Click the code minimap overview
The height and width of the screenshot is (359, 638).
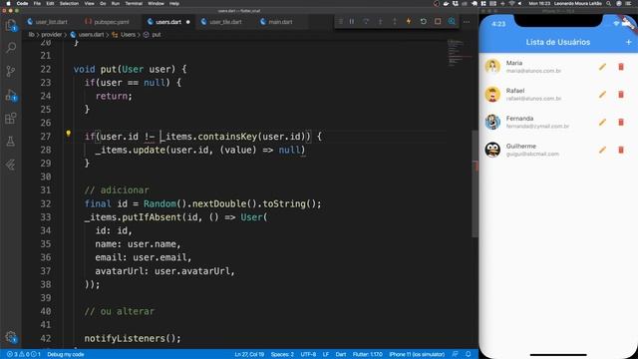coord(458,53)
